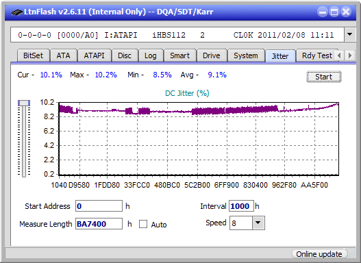
Task: Click the x-axis label 6FF900
Action: click(x=226, y=185)
